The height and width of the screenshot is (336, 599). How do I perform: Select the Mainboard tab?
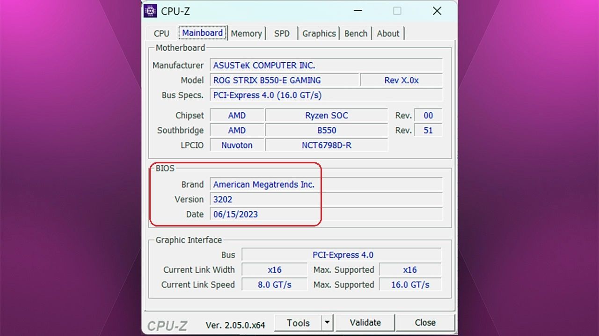(x=203, y=33)
